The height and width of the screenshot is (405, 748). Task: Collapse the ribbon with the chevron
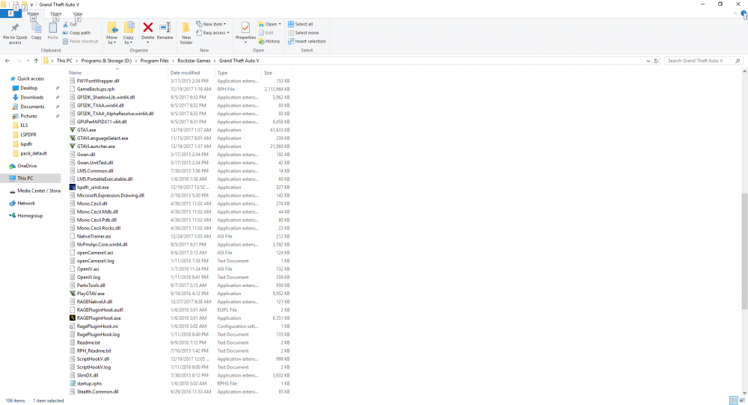(735, 14)
